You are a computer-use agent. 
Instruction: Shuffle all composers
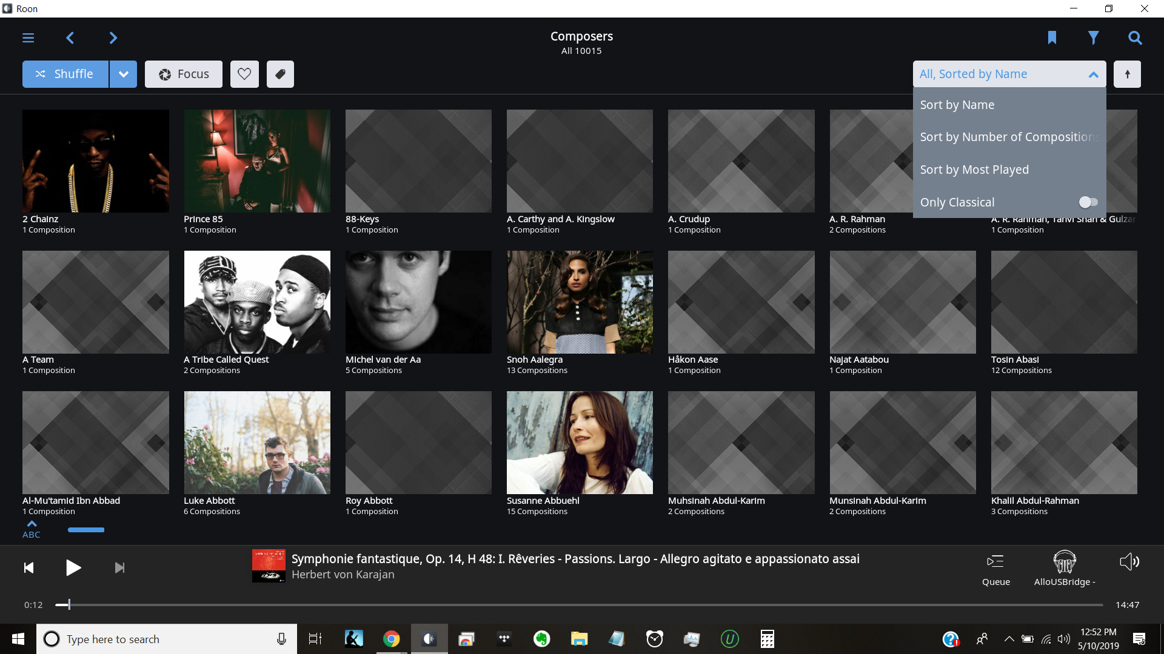pyautogui.click(x=65, y=74)
